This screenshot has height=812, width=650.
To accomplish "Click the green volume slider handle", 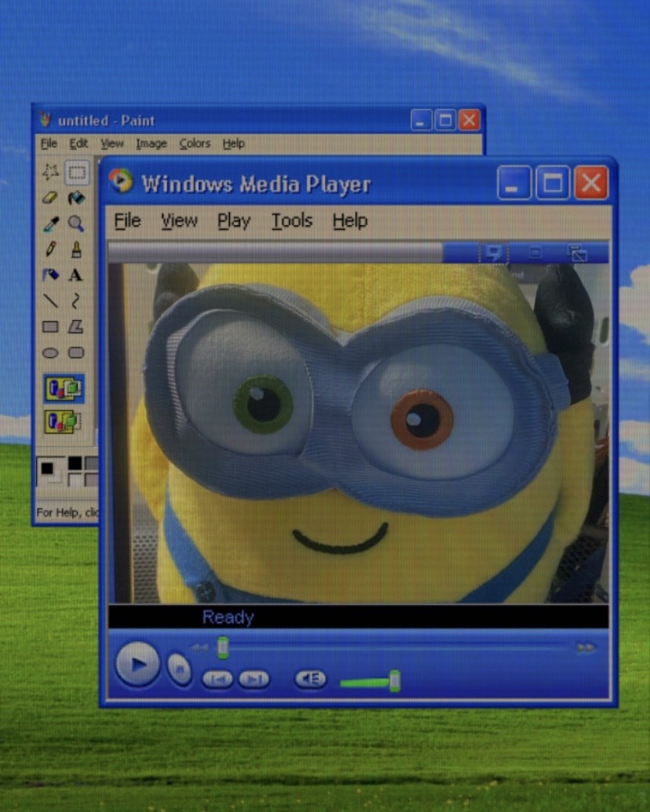I will 395,681.
